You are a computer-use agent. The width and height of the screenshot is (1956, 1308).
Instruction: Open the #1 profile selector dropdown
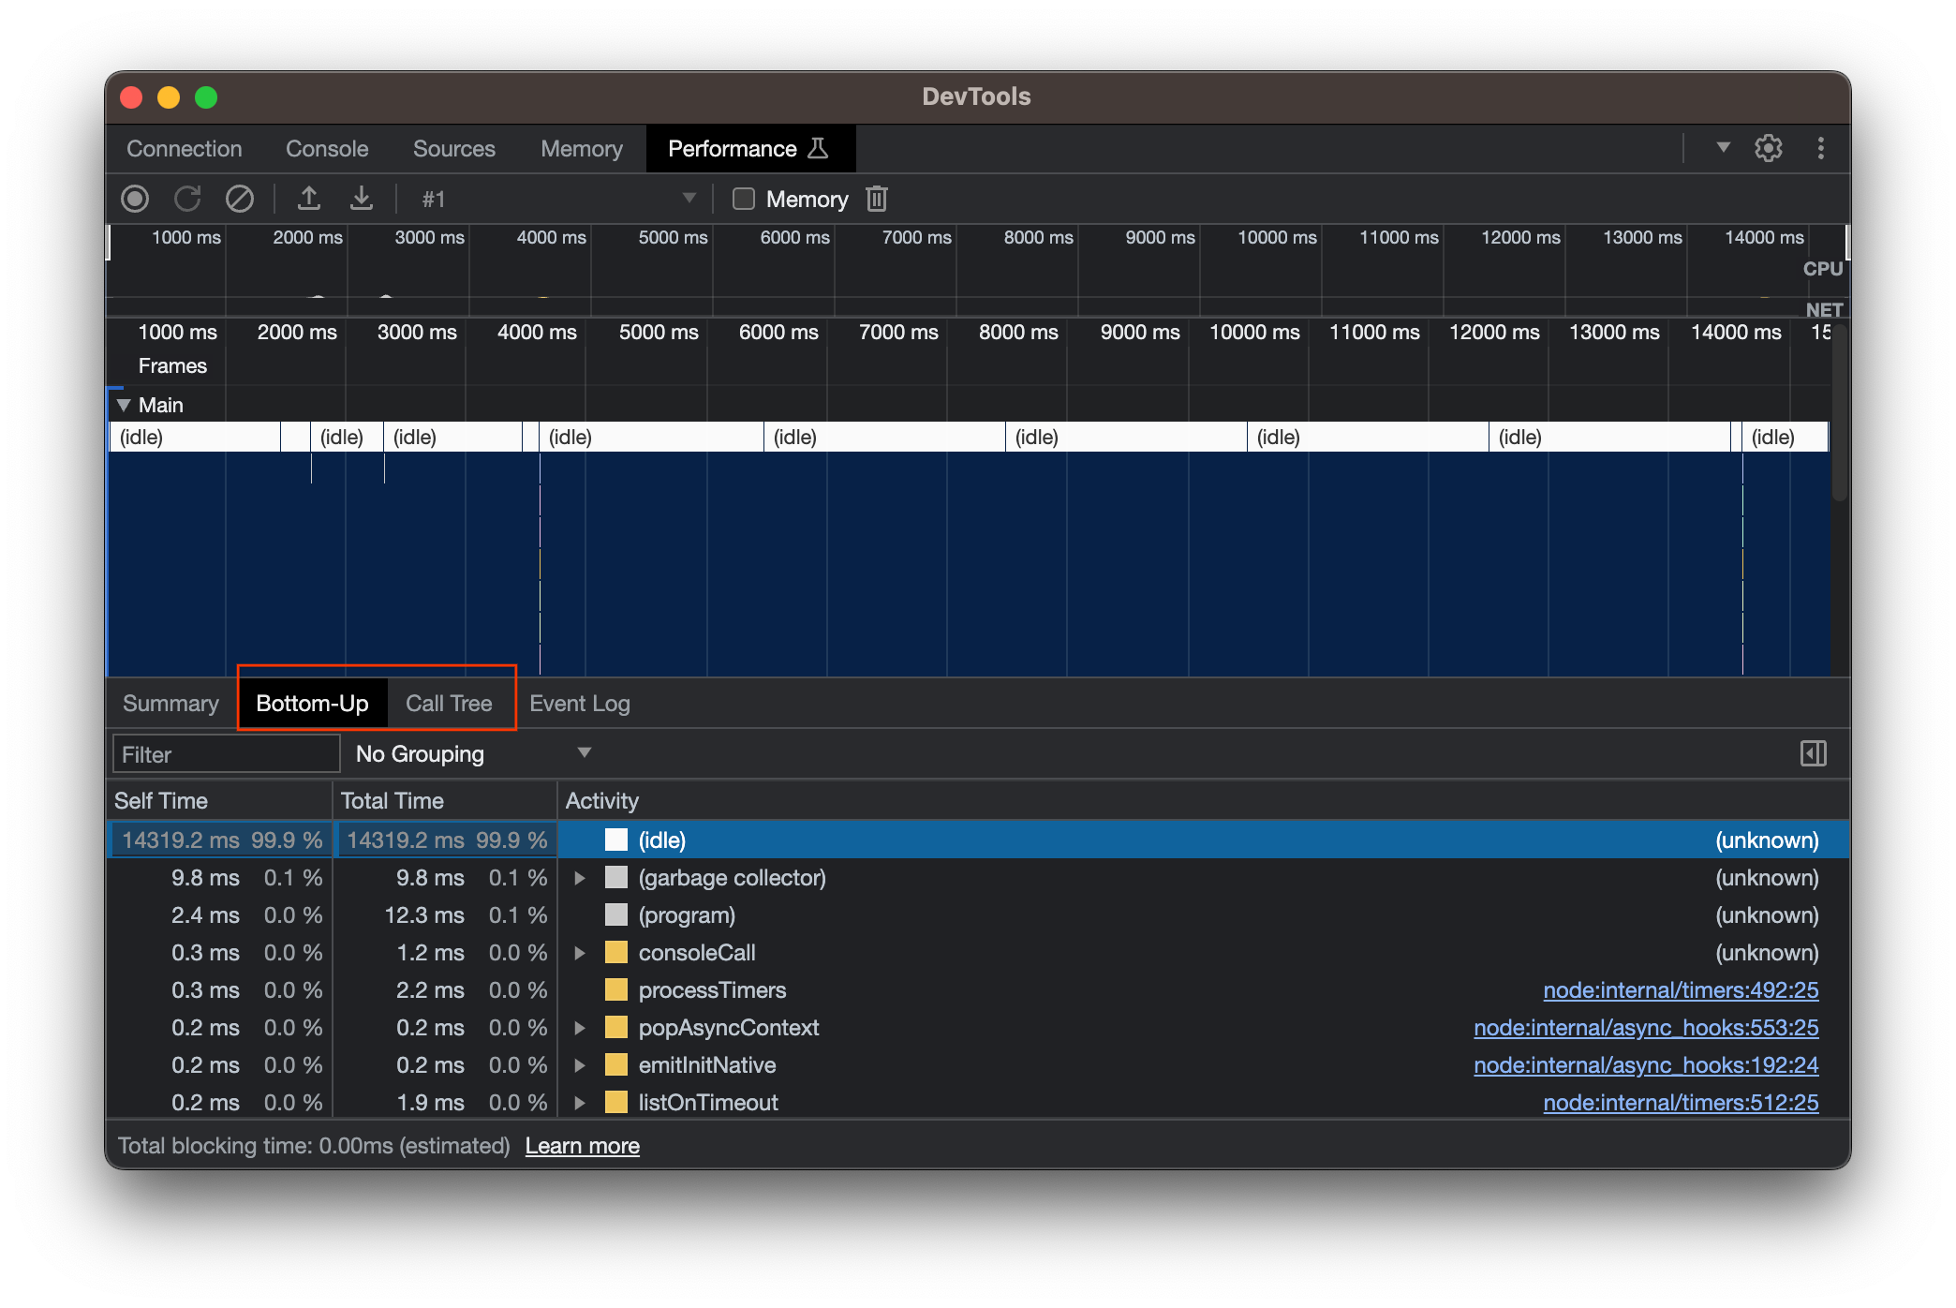[x=690, y=199]
